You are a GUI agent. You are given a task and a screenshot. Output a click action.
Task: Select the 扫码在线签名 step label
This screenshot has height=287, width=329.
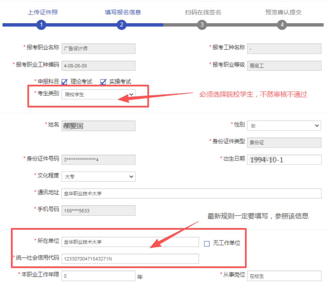[203, 12]
